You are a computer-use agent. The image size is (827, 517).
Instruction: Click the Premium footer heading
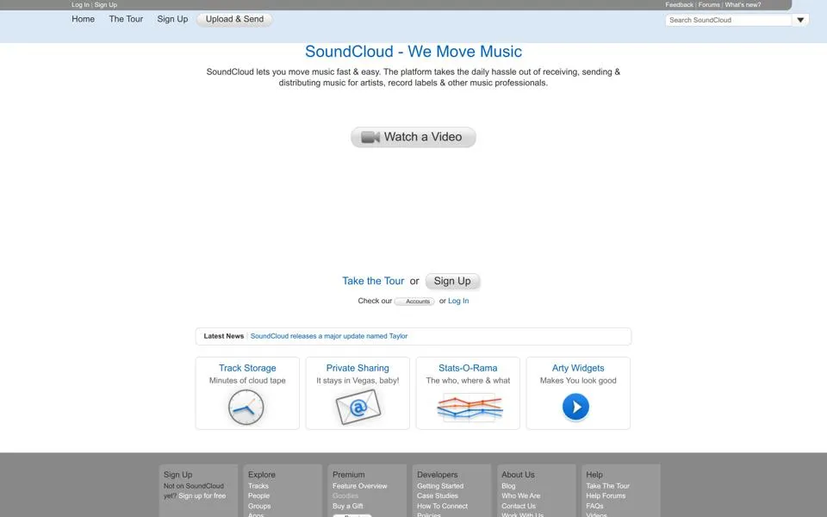pos(349,475)
